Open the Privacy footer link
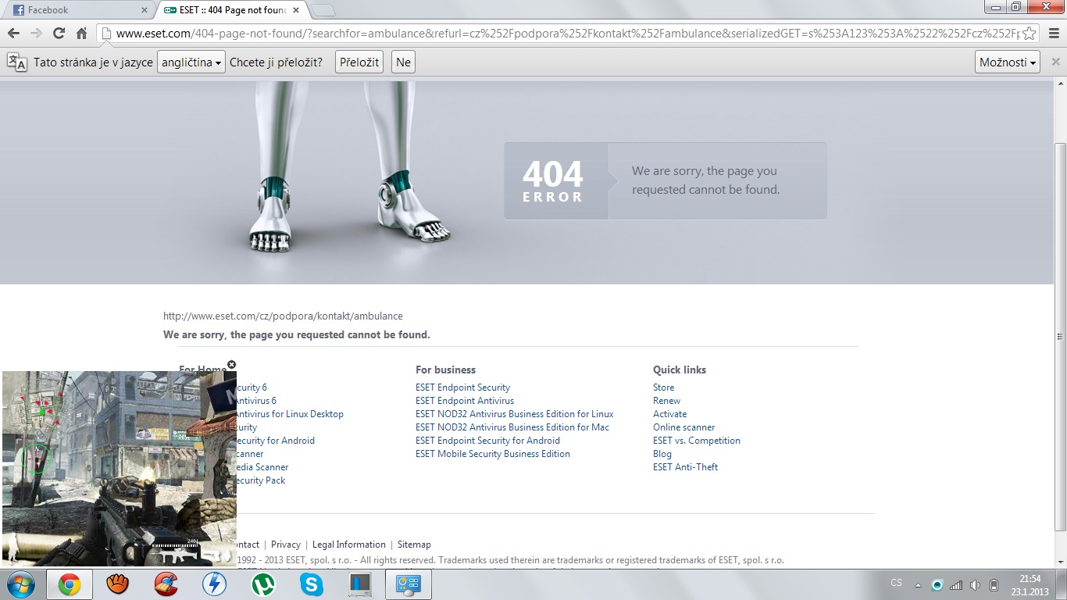The width and height of the screenshot is (1067, 600). (x=286, y=545)
